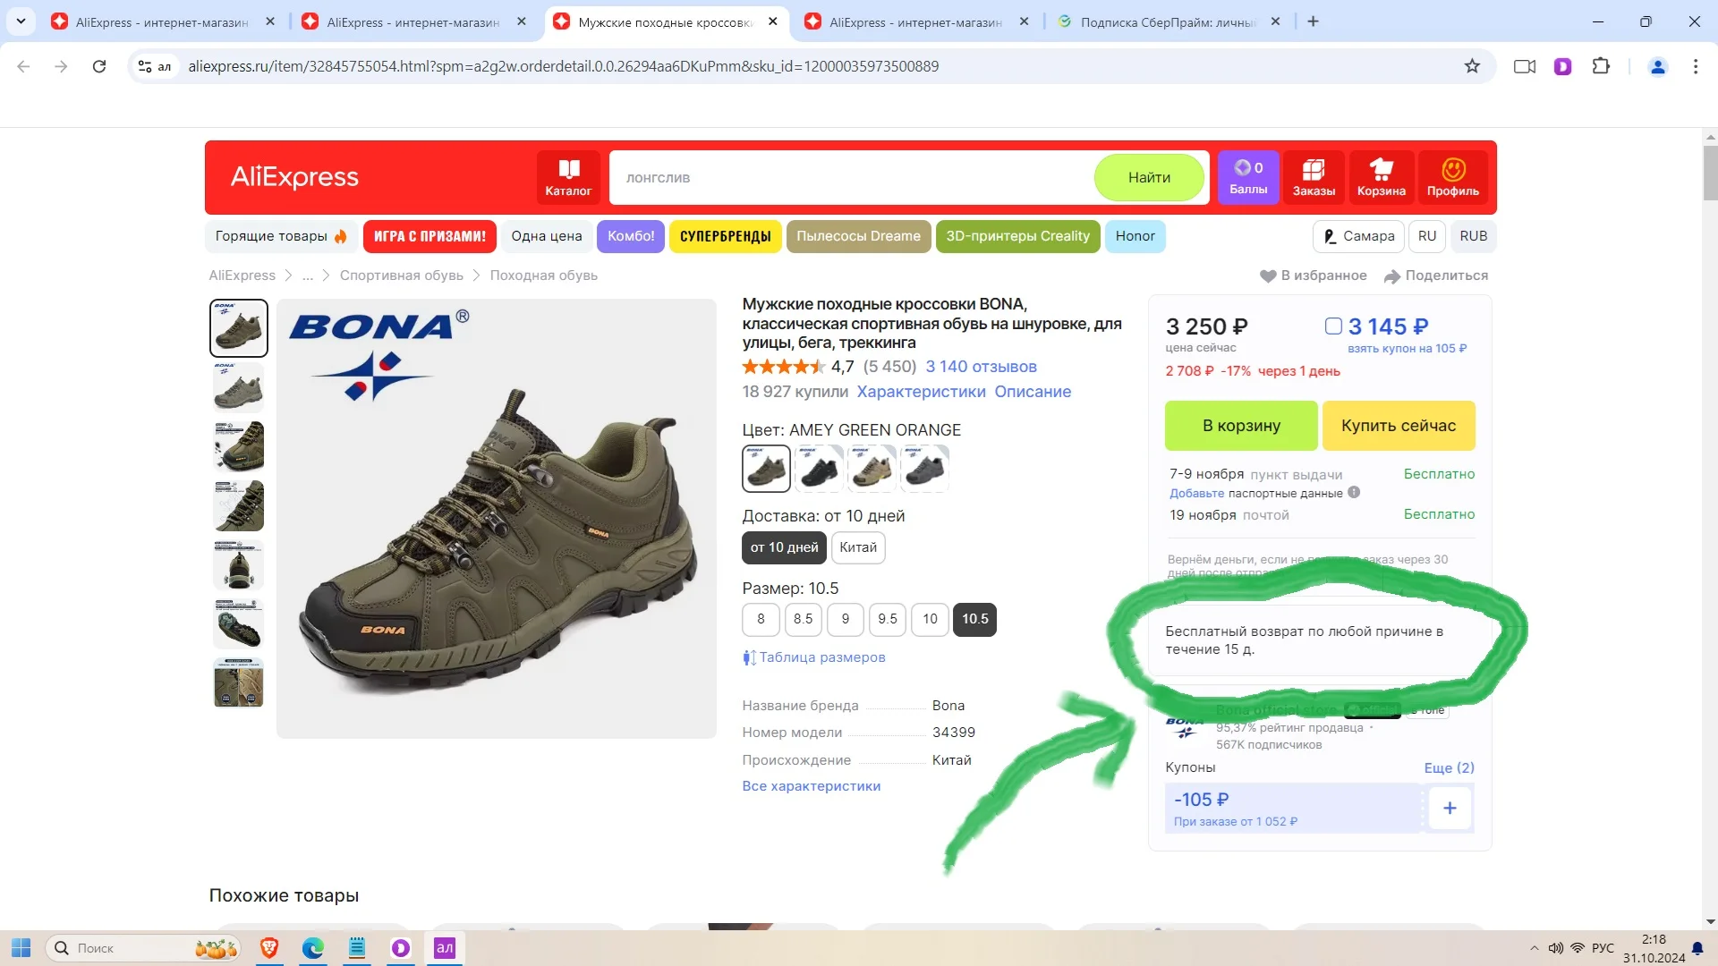The width and height of the screenshot is (1718, 966).
Task: Open the Профиль profile icon
Action: [1453, 177]
